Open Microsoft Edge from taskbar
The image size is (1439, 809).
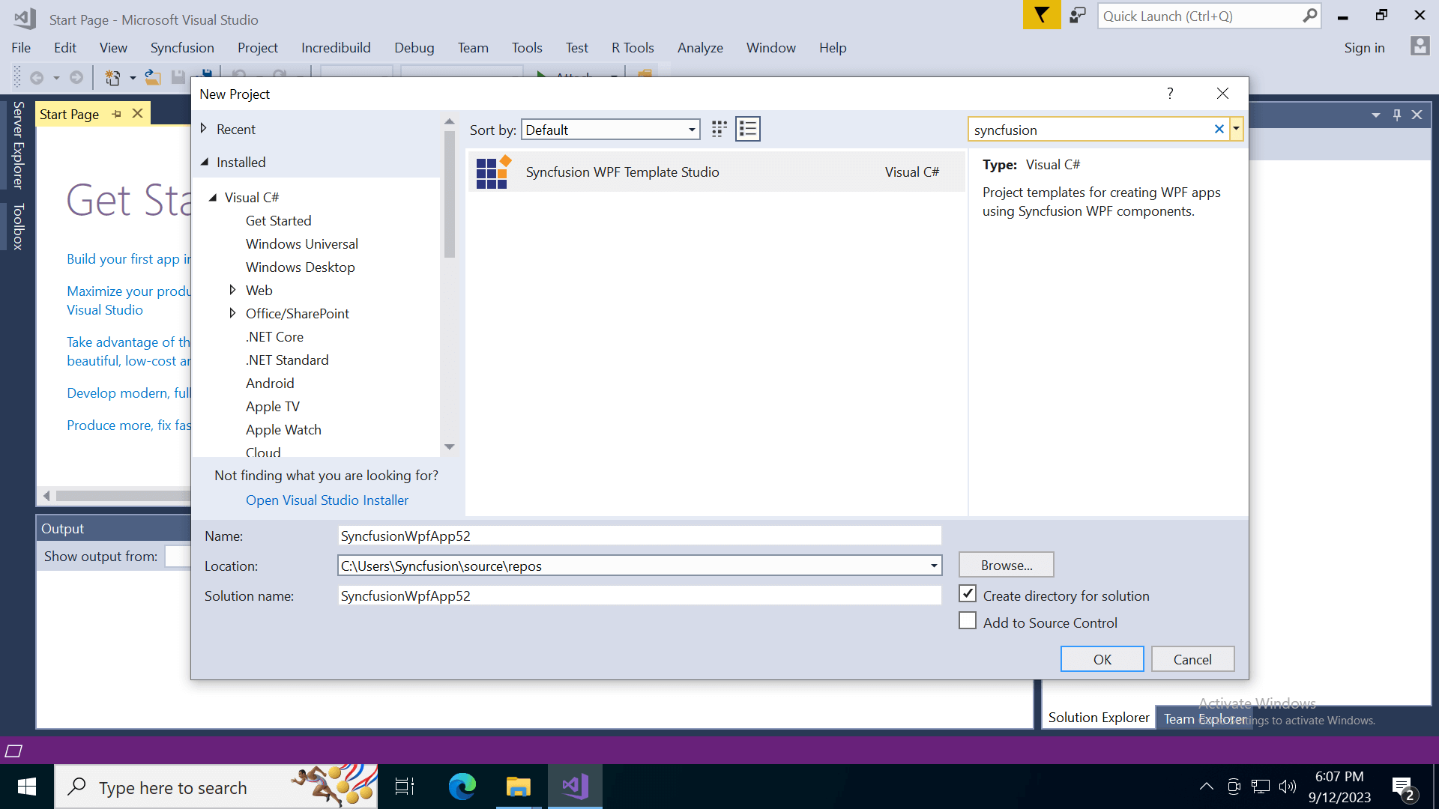(x=462, y=787)
